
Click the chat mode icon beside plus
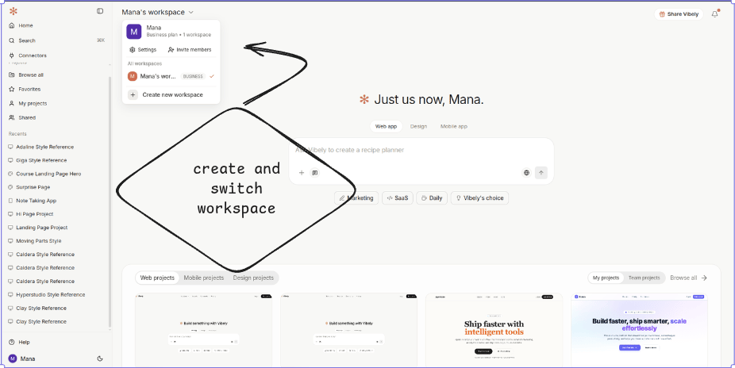click(315, 173)
